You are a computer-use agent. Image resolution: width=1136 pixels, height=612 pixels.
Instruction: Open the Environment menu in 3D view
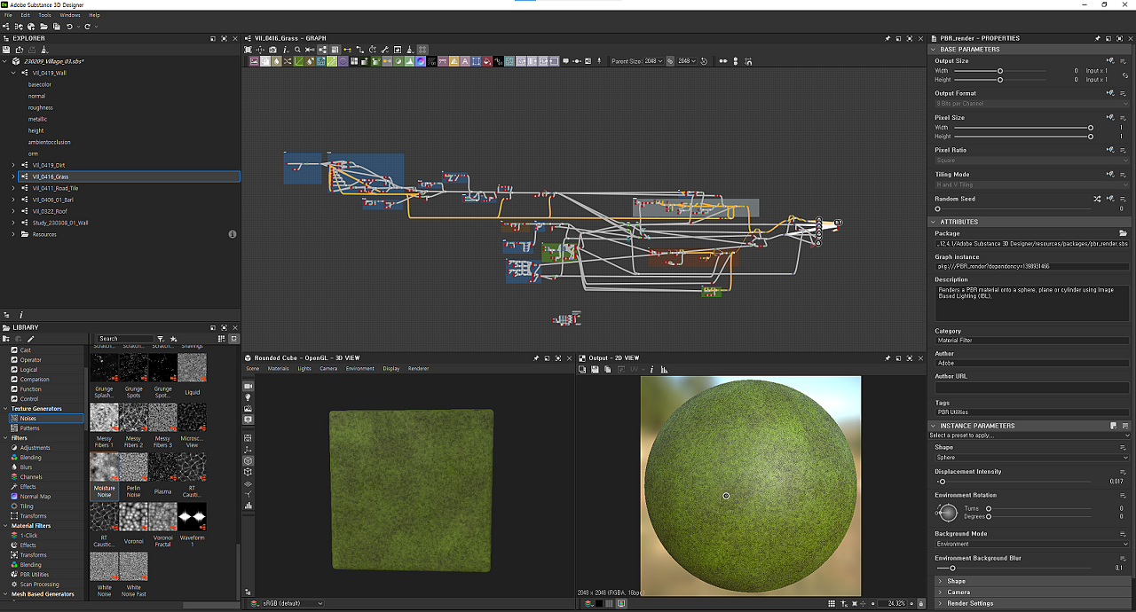click(x=359, y=368)
